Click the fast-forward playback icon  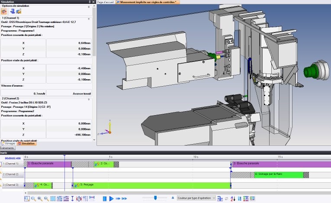pyautogui.click(x=118, y=198)
